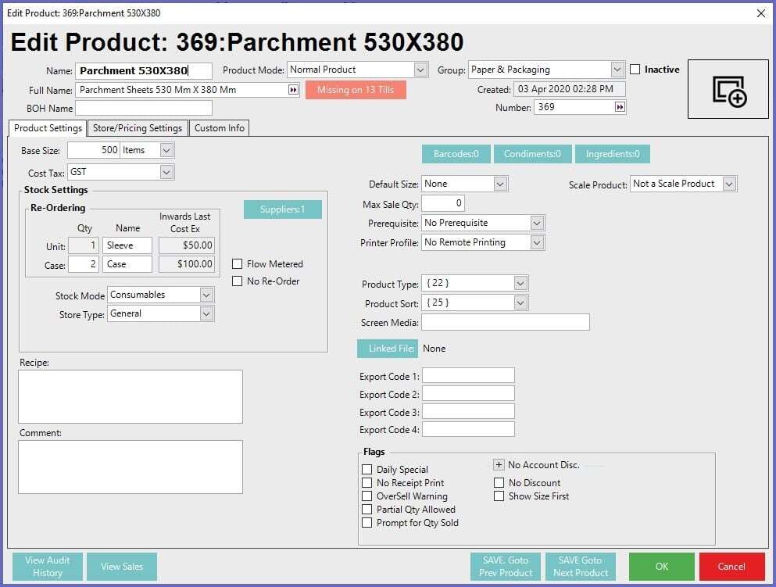
Task: Enable the Flow Metered checkbox
Action: 238,264
